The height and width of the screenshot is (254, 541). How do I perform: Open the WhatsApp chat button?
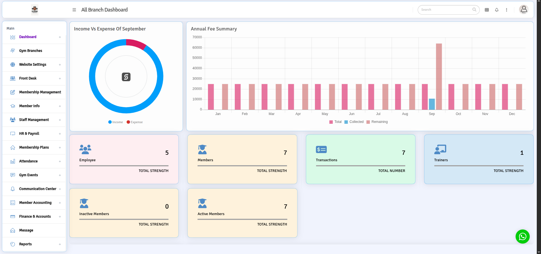click(x=522, y=237)
